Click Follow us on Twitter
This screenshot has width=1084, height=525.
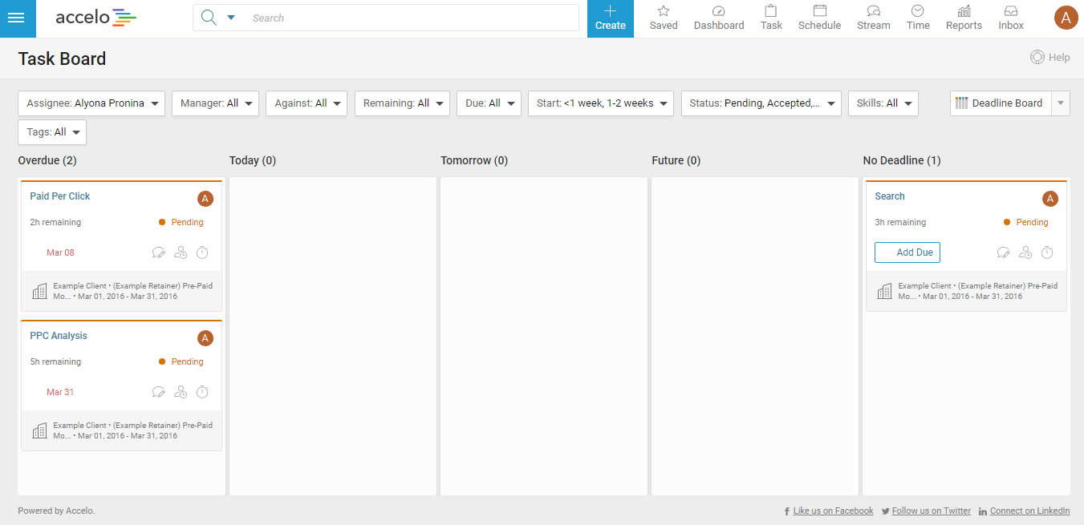click(x=932, y=511)
